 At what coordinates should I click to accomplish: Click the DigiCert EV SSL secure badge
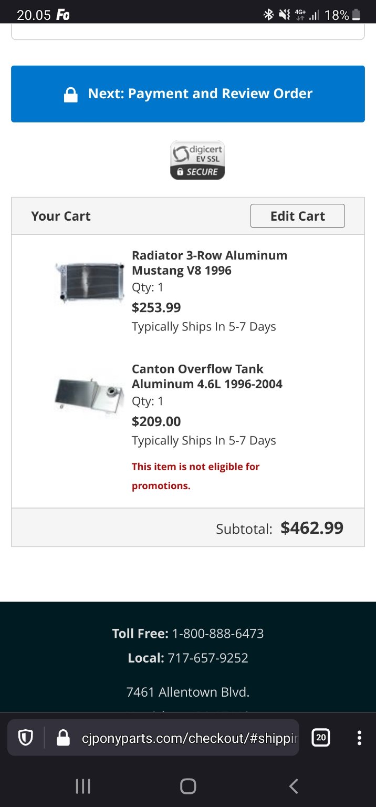(x=197, y=160)
